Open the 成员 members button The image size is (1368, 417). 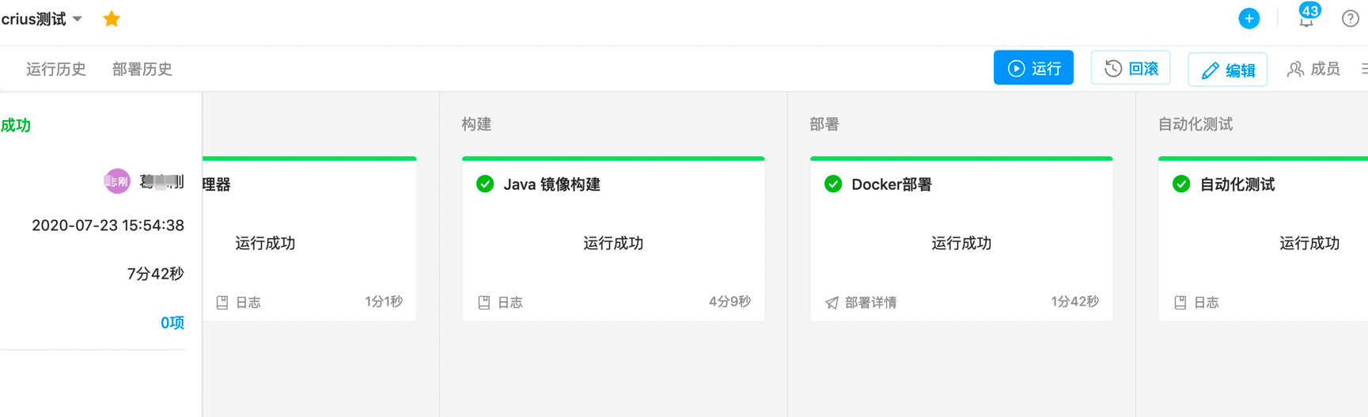(x=1313, y=69)
